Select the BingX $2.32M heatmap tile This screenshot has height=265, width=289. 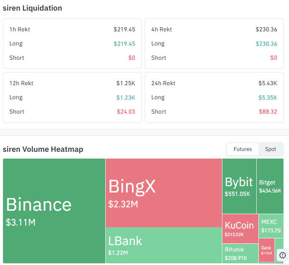coord(164,193)
